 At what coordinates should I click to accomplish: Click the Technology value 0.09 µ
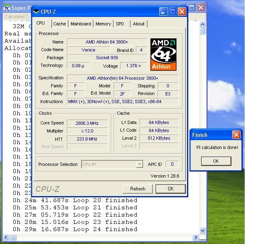[78, 66]
